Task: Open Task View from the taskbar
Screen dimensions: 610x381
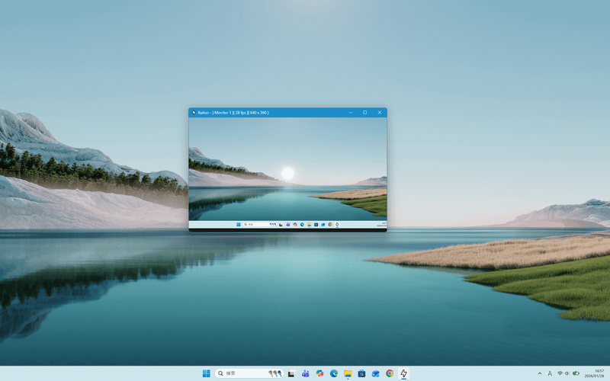Action: click(x=291, y=373)
